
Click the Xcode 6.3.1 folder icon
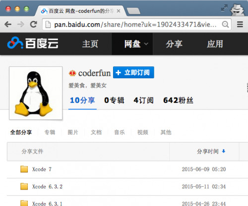coord(24,203)
